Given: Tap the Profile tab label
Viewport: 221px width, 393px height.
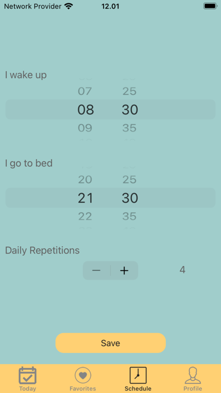Looking at the screenshot, I should [x=193, y=388].
